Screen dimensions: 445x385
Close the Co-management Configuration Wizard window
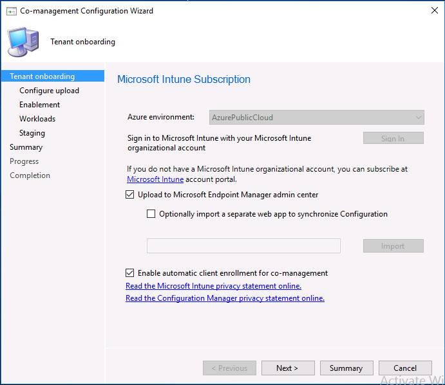pos(434,10)
